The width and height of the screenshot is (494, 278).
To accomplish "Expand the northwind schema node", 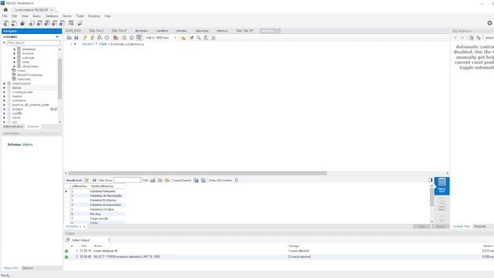I will pos(5,100).
